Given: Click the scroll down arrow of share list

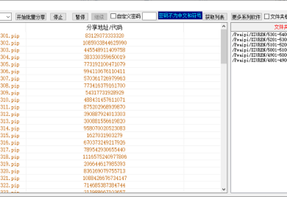Looking at the screenshot, I should [224, 189].
